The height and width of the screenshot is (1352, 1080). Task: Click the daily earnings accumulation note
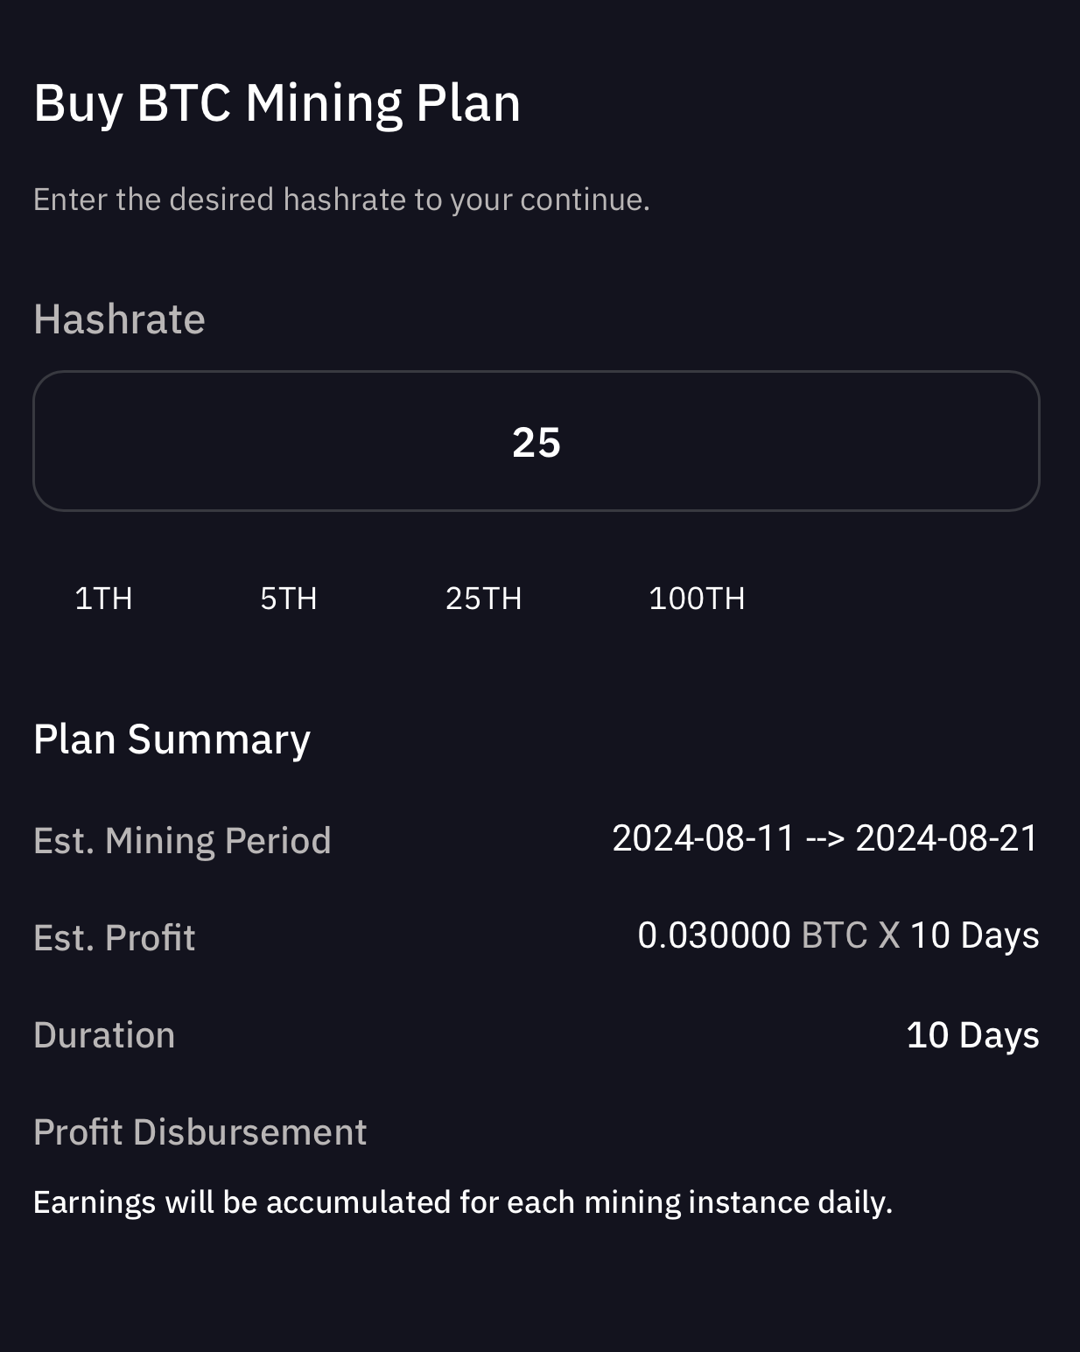(x=462, y=1202)
